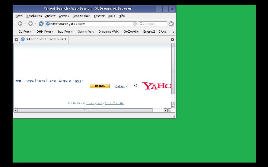
Task: Open the Tools menu
Action: point(111,16)
